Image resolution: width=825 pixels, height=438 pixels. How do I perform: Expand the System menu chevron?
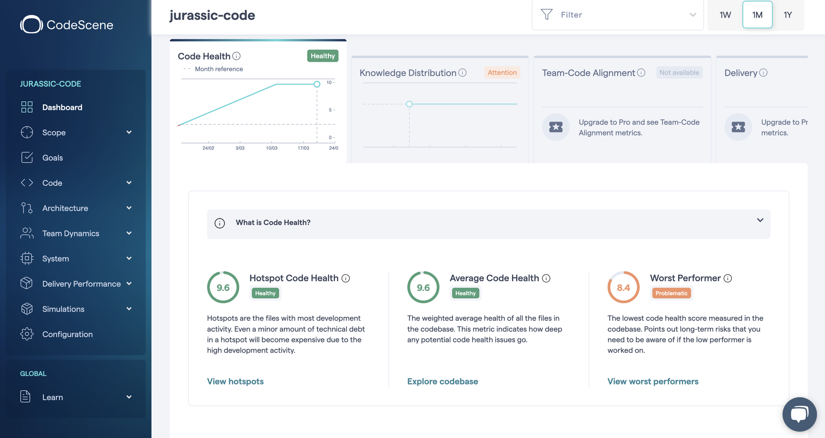[x=129, y=258]
